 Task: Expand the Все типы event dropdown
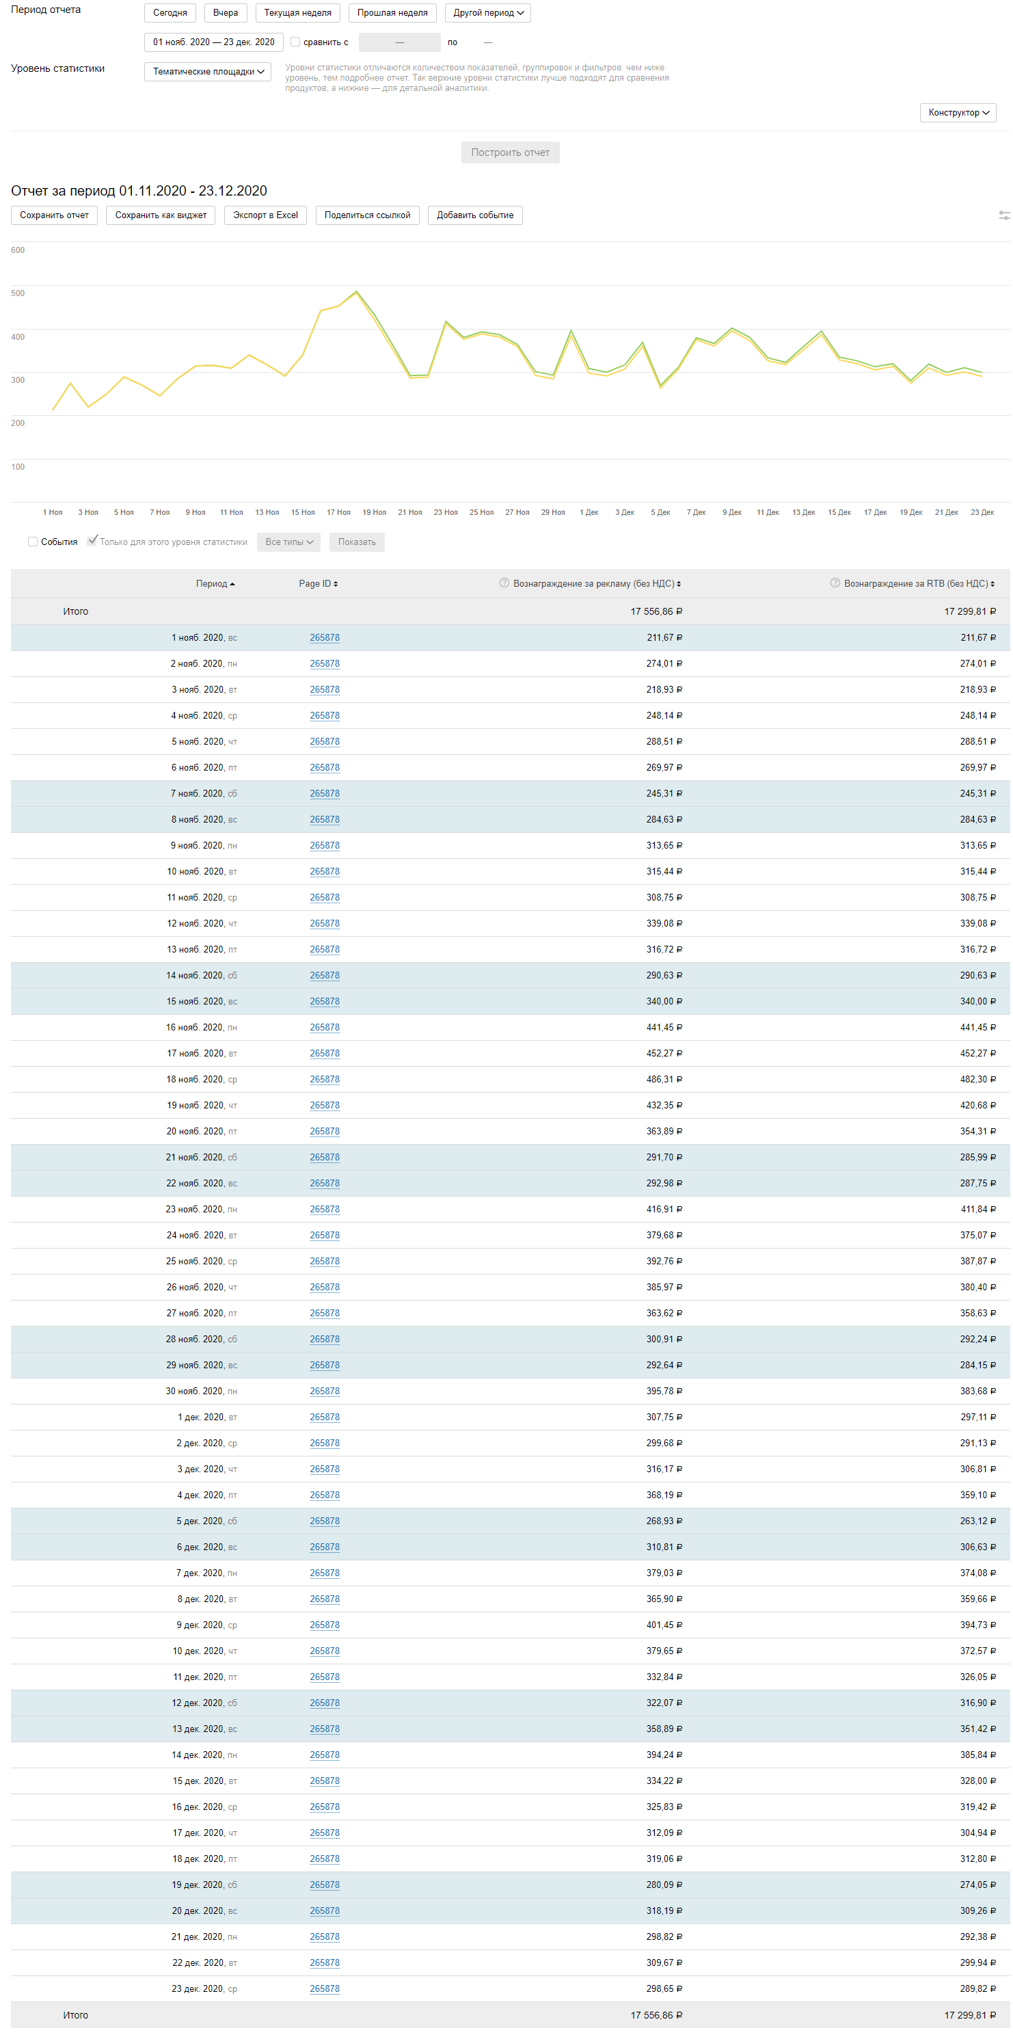coord(288,542)
